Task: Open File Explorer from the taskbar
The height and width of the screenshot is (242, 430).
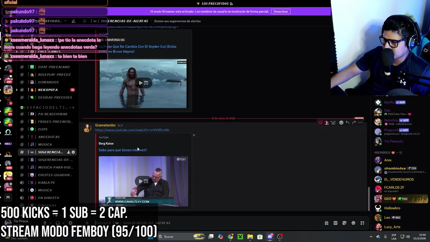Action: click(250, 237)
